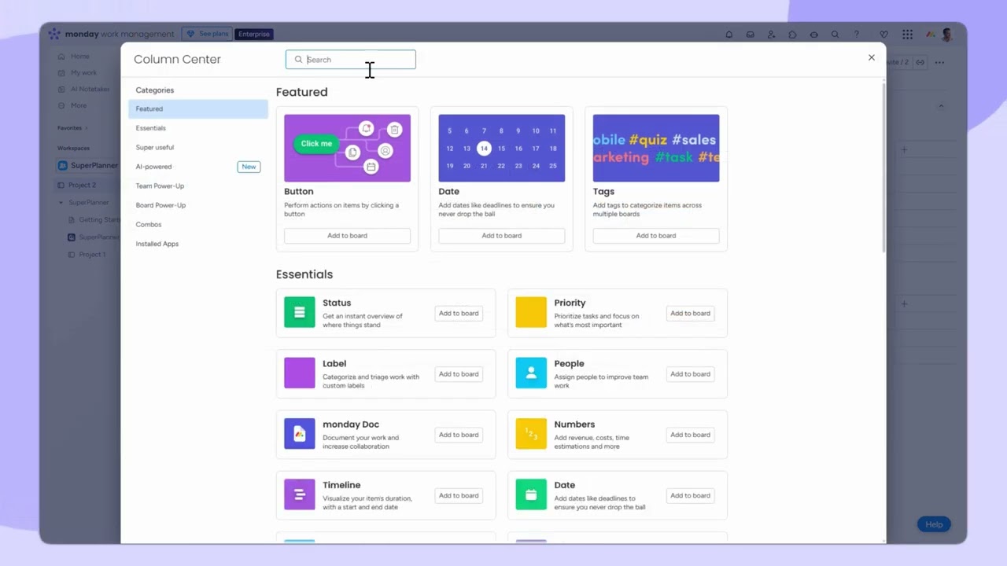Open the nine-dot products switcher
The height and width of the screenshot is (566, 1007).
pos(907,35)
